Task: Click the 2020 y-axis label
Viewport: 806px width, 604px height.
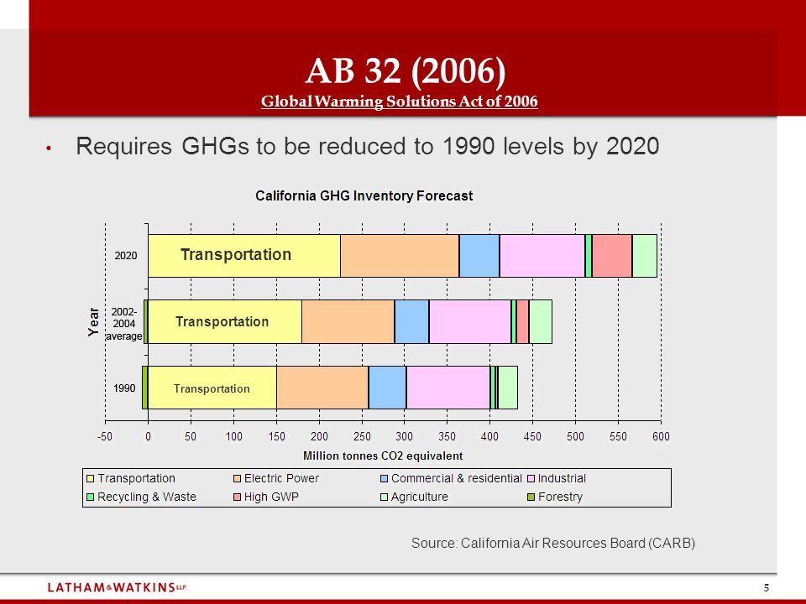Action: (125, 256)
